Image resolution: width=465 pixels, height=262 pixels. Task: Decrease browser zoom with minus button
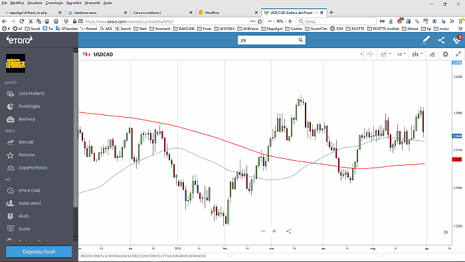(x=270, y=21)
